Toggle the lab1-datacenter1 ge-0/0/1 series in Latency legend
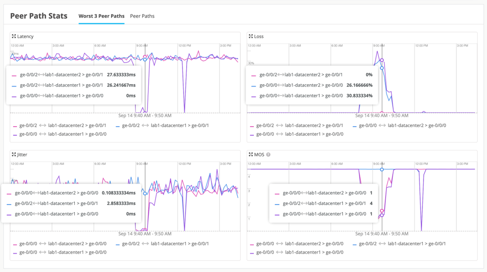 click(162, 126)
